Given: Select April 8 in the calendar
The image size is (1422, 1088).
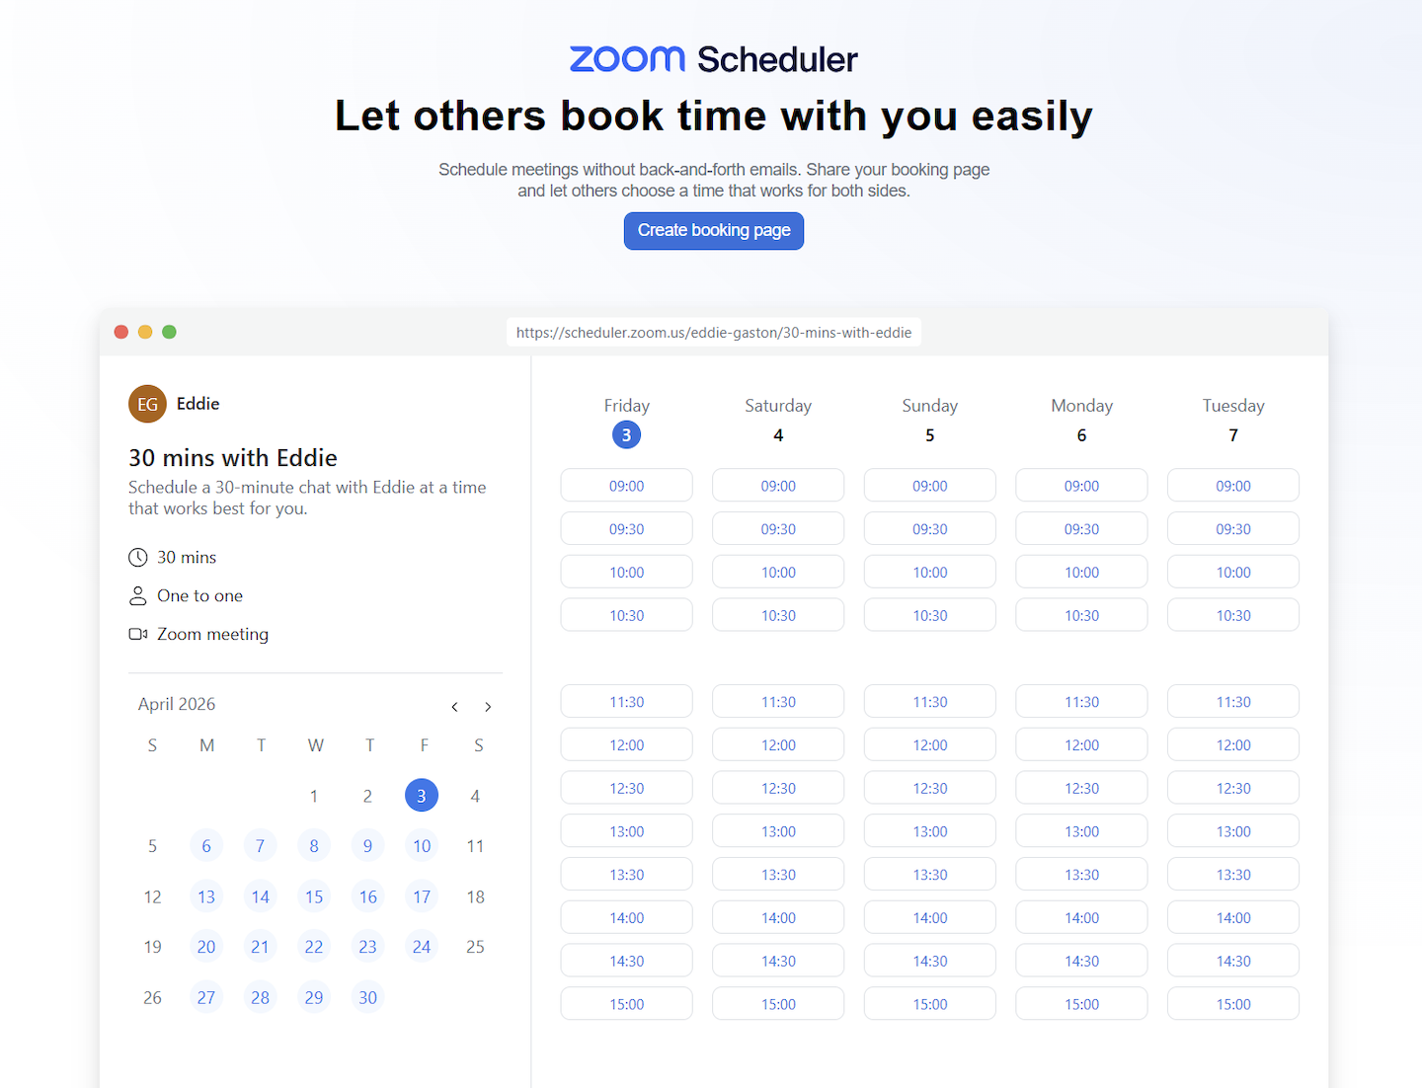Looking at the screenshot, I should pyautogui.click(x=314, y=846).
